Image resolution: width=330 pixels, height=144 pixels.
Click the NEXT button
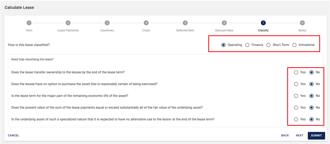299,135
